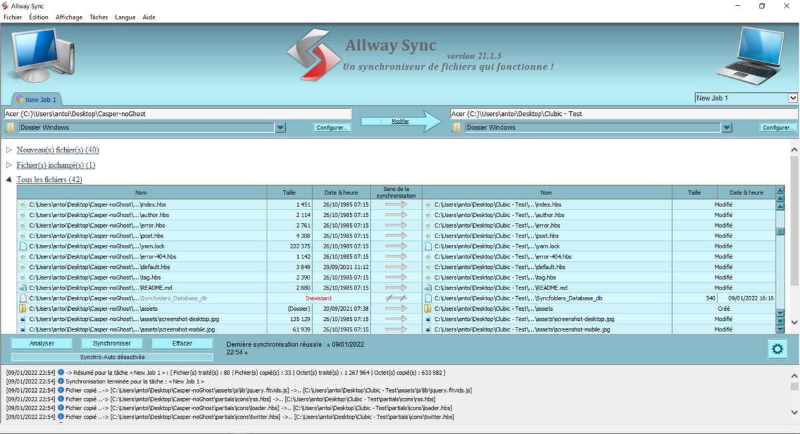The height and width of the screenshot is (434, 800).
Task: Click the file table jump-to-top scroll button
Action: (x=780, y=190)
